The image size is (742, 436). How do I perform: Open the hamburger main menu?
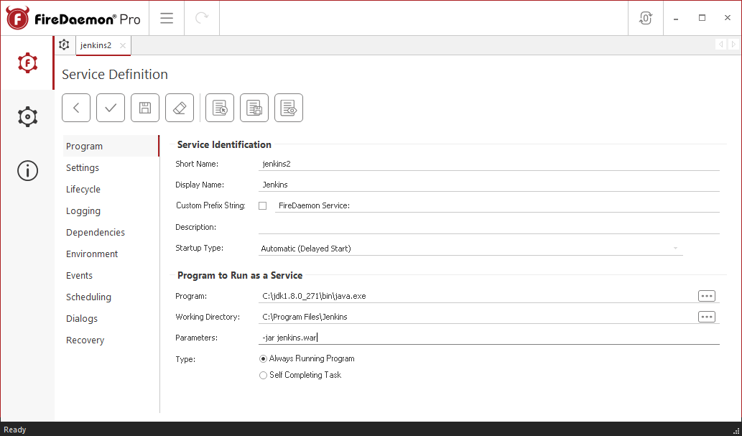click(167, 18)
